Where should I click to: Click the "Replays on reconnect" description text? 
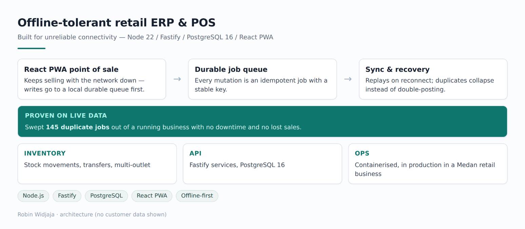point(430,85)
